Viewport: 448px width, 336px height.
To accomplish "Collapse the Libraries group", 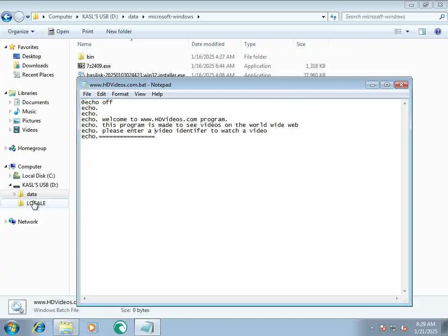I will point(6,93).
